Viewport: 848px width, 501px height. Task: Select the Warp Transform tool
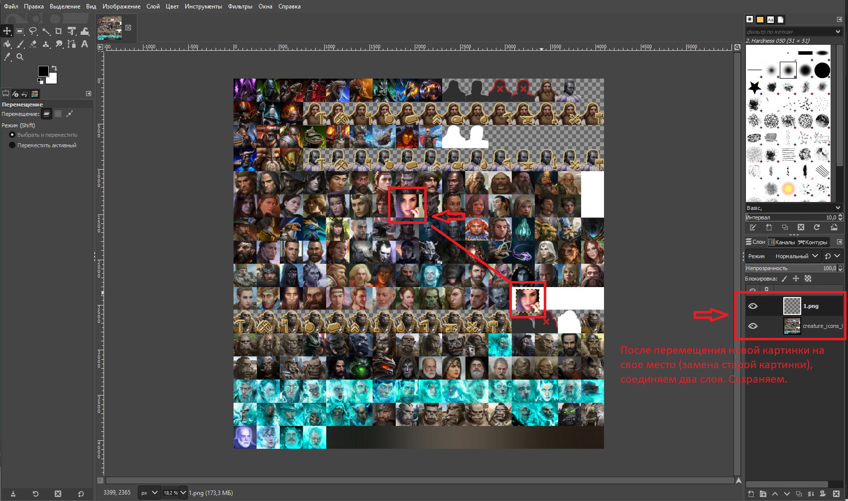85,31
